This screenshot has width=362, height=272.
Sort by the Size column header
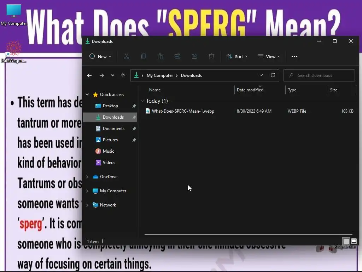tap(334, 90)
